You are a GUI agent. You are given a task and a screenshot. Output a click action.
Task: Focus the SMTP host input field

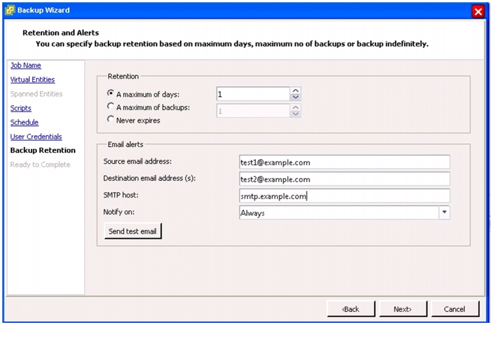pyautogui.click(x=345, y=196)
